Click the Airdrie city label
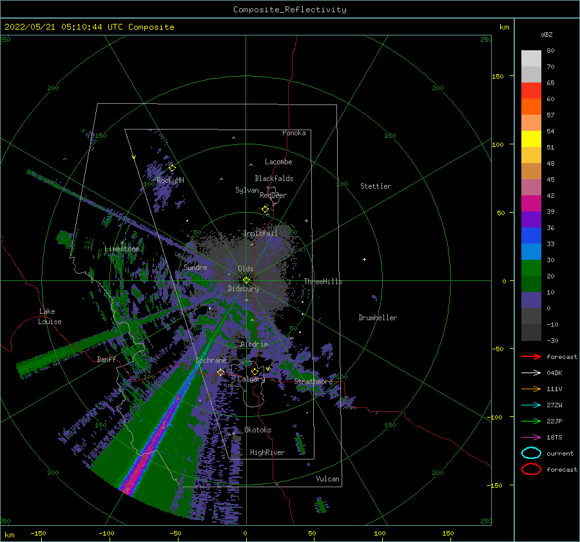The image size is (580, 542). click(254, 344)
